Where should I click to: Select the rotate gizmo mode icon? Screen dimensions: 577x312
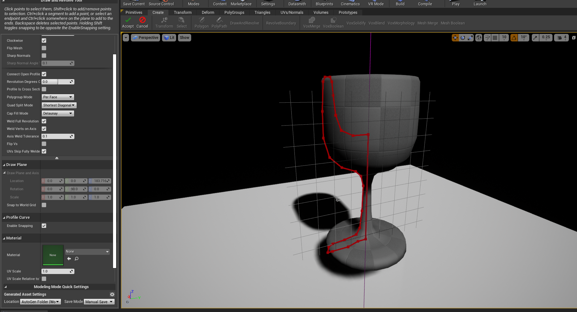(x=463, y=38)
